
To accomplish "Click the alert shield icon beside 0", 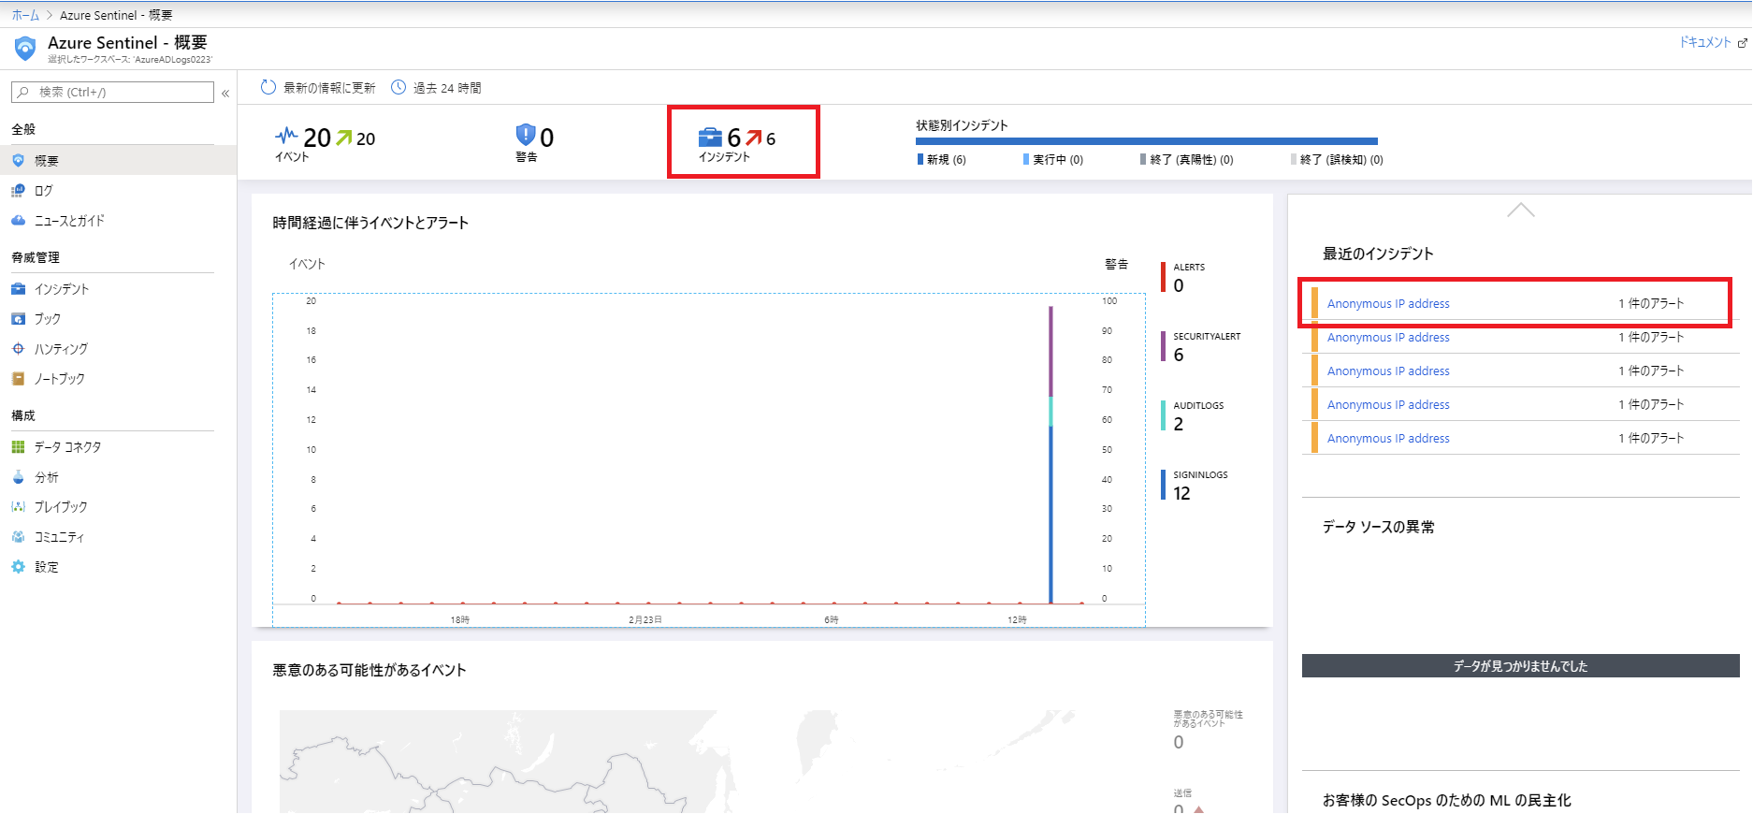I will click(526, 136).
